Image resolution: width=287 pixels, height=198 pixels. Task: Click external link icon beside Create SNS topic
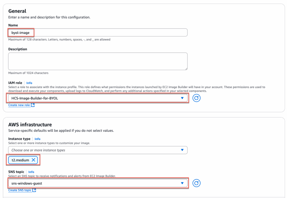(34, 190)
